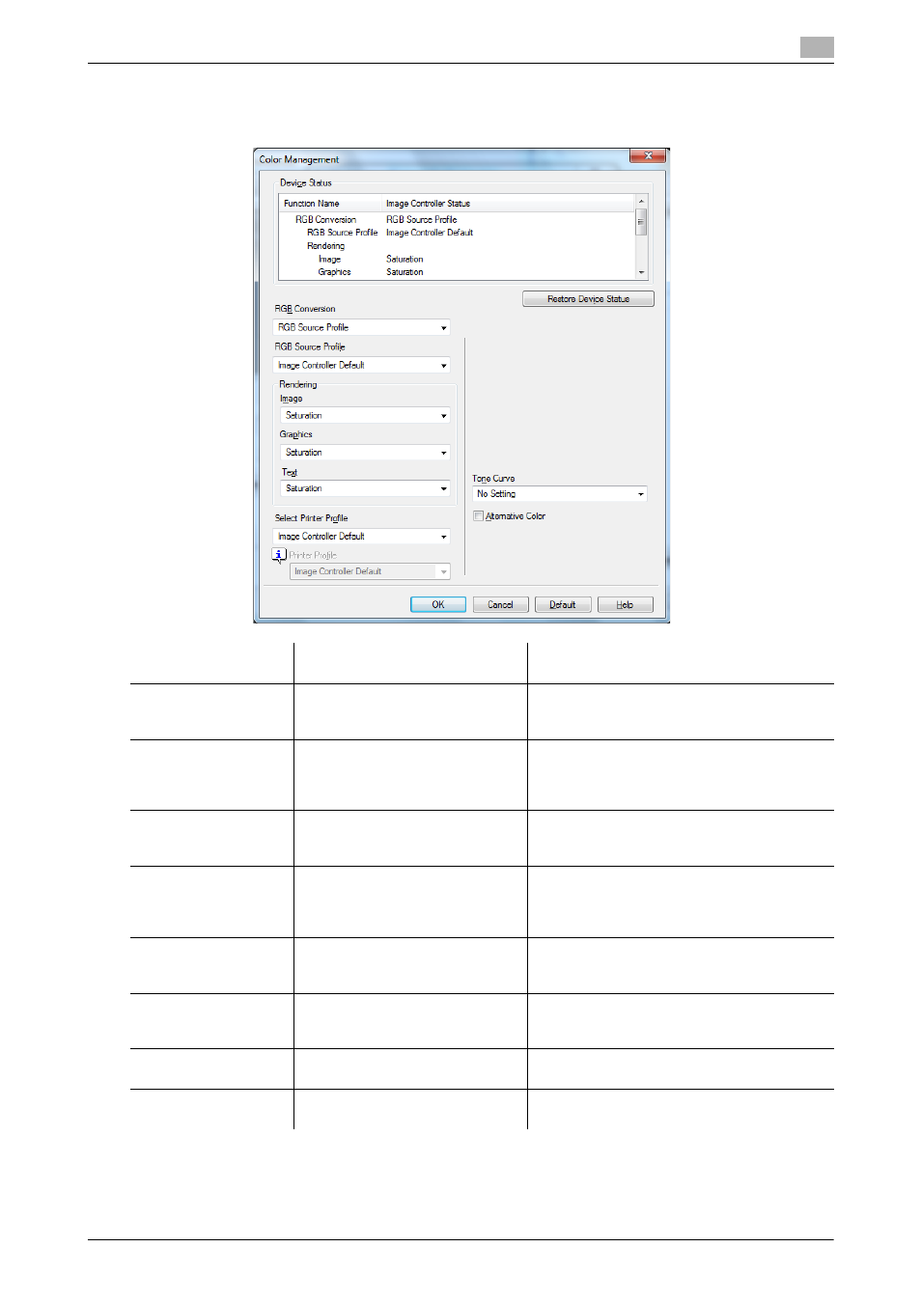Click the Device Status scroll-up arrow
The height and width of the screenshot is (1303, 921).
click(641, 201)
